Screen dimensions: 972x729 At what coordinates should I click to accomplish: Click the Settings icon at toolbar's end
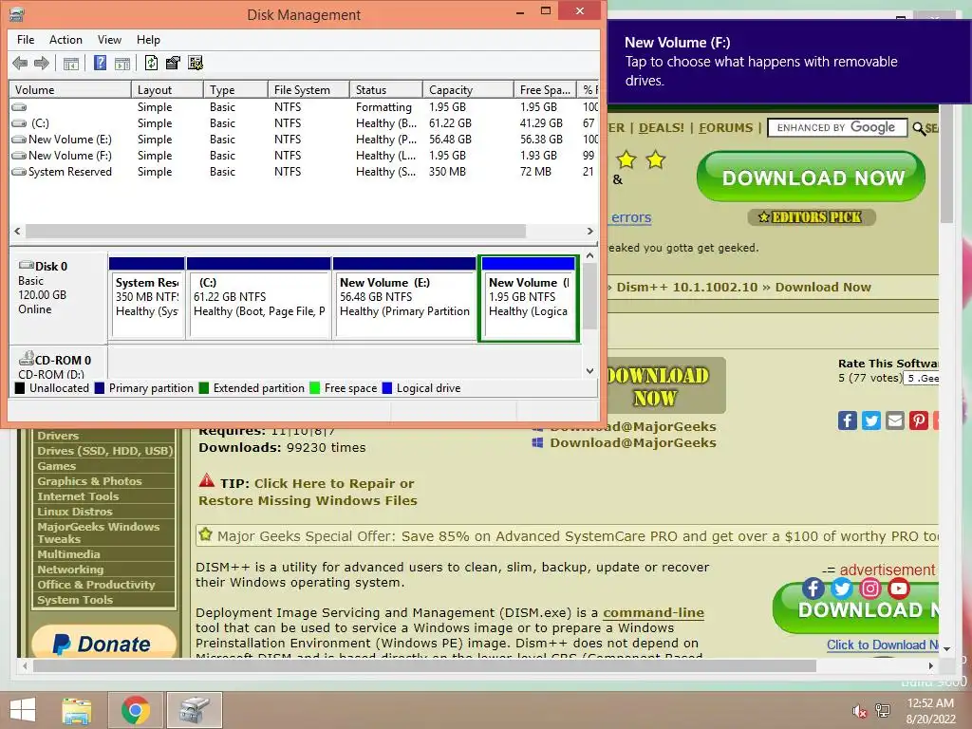point(196,63)
